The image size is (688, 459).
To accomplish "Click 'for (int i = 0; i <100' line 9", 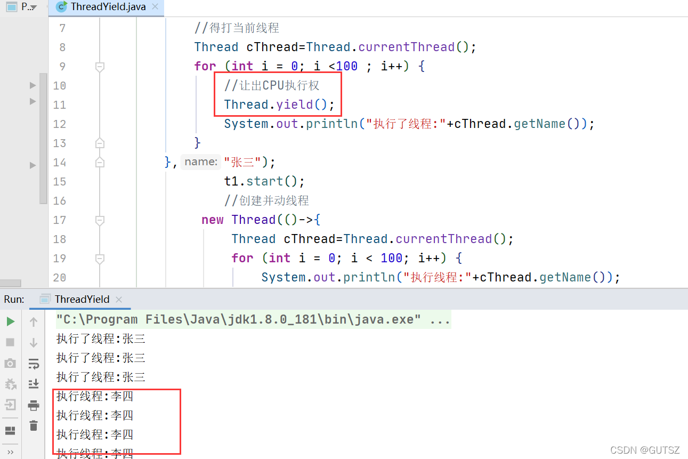I will pos(276,66).
